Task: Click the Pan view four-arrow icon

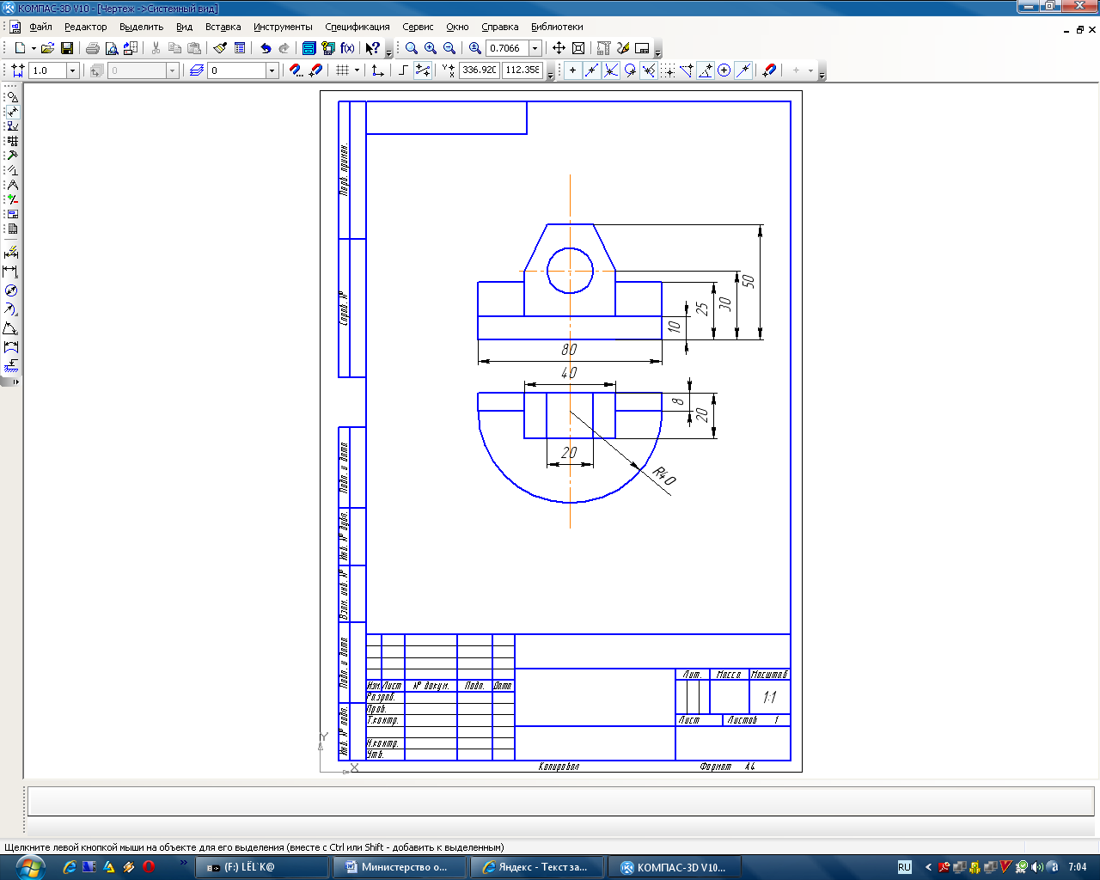Action: (x=559, y=48)
